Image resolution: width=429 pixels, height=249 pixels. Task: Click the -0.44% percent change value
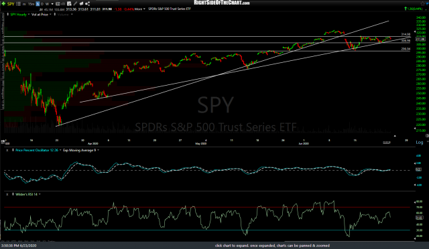click(129, 9)
